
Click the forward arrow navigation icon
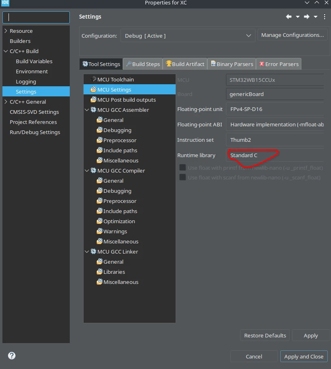307,17
